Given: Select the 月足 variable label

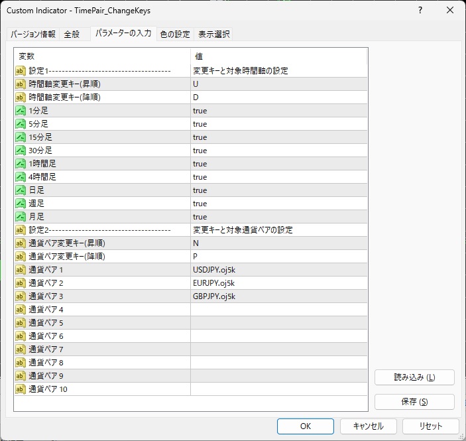Looking at the screenshot, I should pyautogui.click(x=36, y=217).
